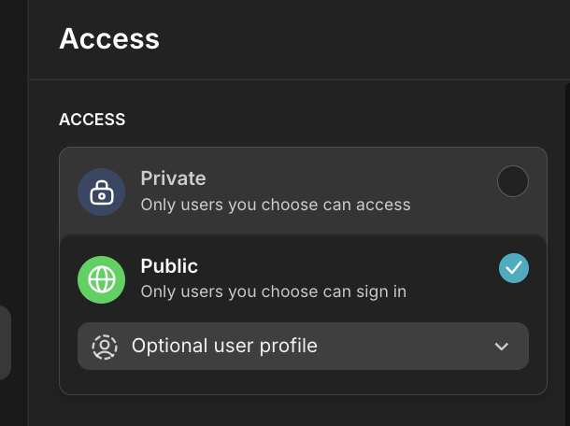
Task: Click the word "Private"
Action: [173, 178]
